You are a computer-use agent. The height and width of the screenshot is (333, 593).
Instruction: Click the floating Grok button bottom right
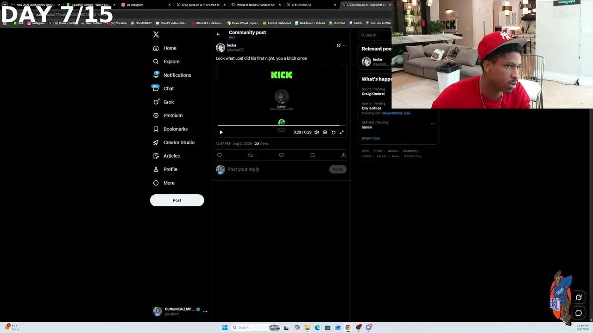[x=579, y=297]
